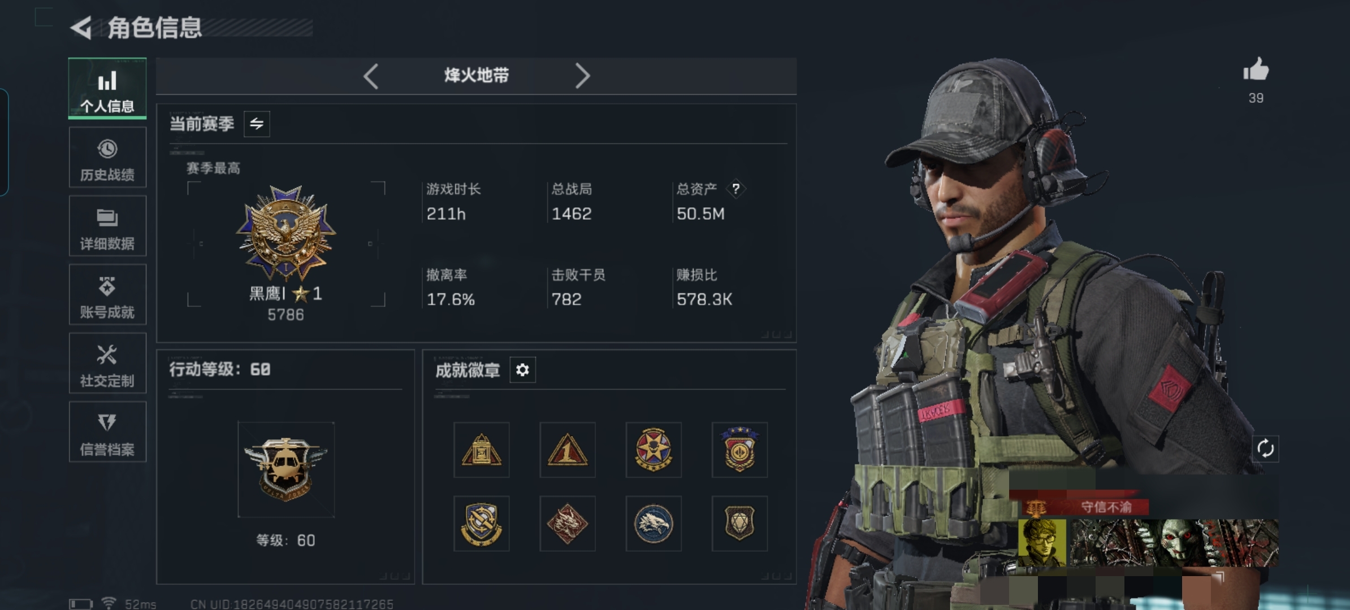Open the 个人信息 tab

click(107, 89)
